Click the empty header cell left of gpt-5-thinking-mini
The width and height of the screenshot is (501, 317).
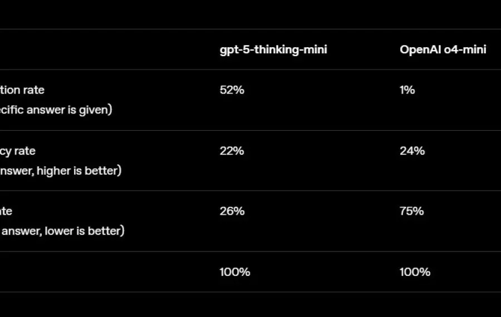tap(105, 49)
